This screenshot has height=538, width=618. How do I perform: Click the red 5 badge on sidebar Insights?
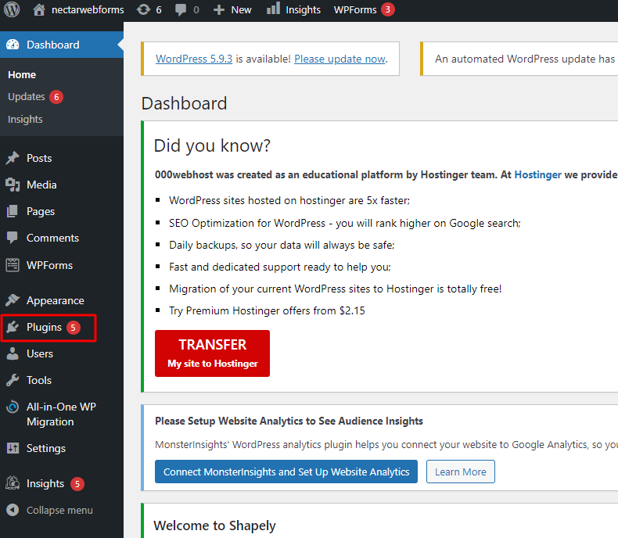point(77,483)
